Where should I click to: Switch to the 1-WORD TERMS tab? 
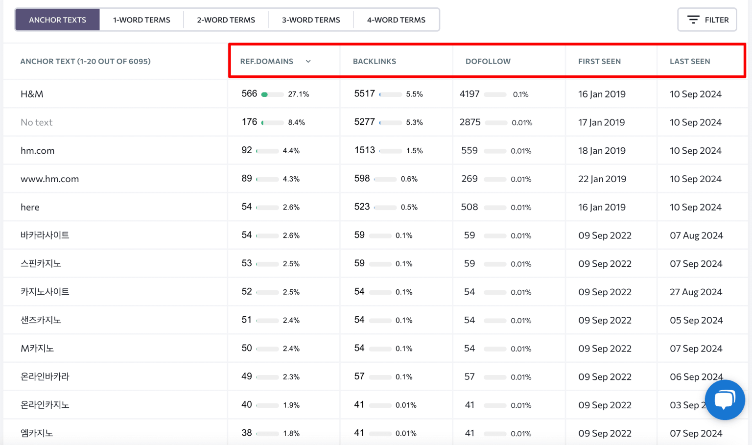141,20
